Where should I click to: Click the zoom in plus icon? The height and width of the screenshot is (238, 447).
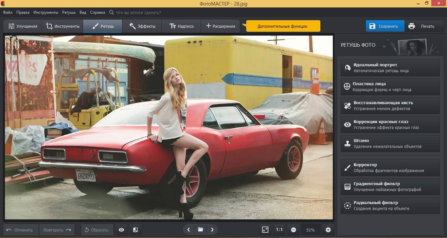[328, 230]
